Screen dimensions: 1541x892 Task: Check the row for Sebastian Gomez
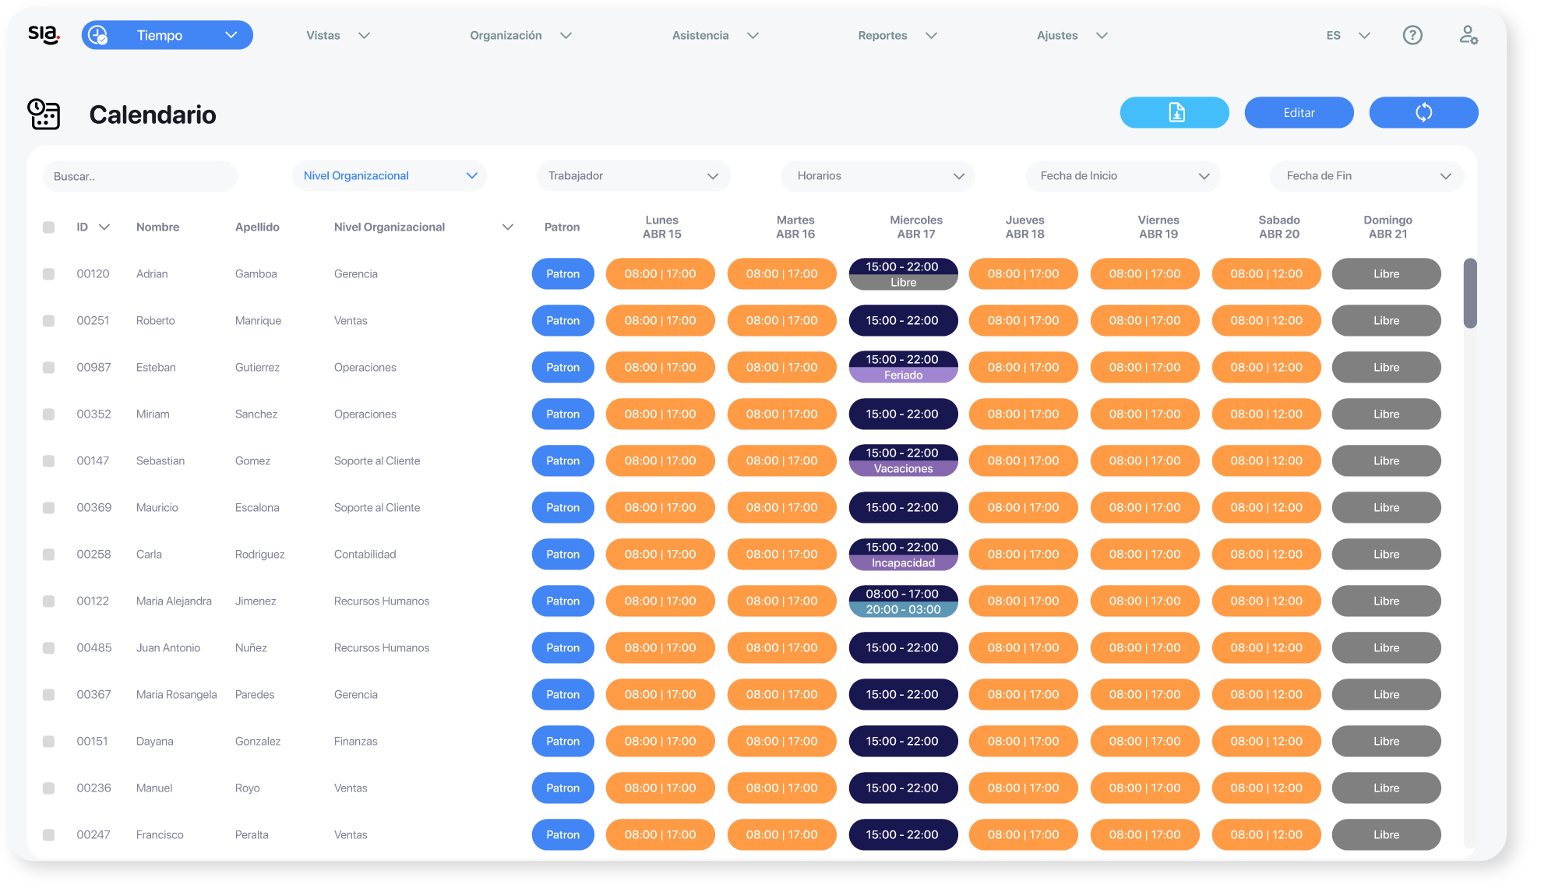point(48,461)
